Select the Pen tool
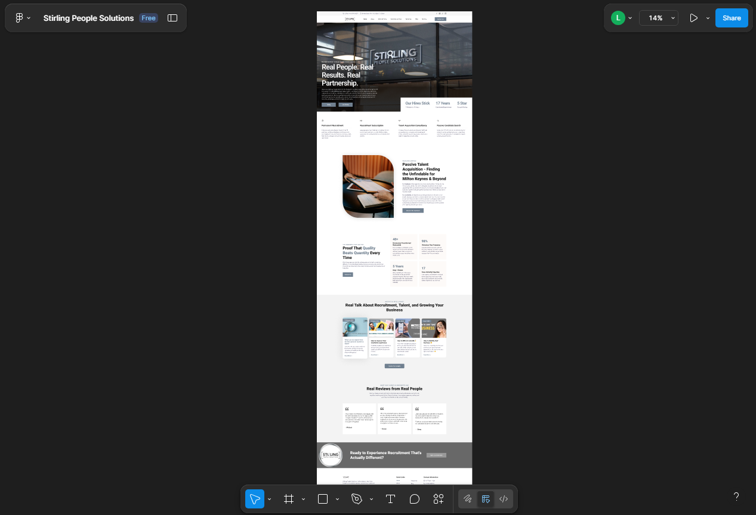The image size is (756, 515). point(357,499)
